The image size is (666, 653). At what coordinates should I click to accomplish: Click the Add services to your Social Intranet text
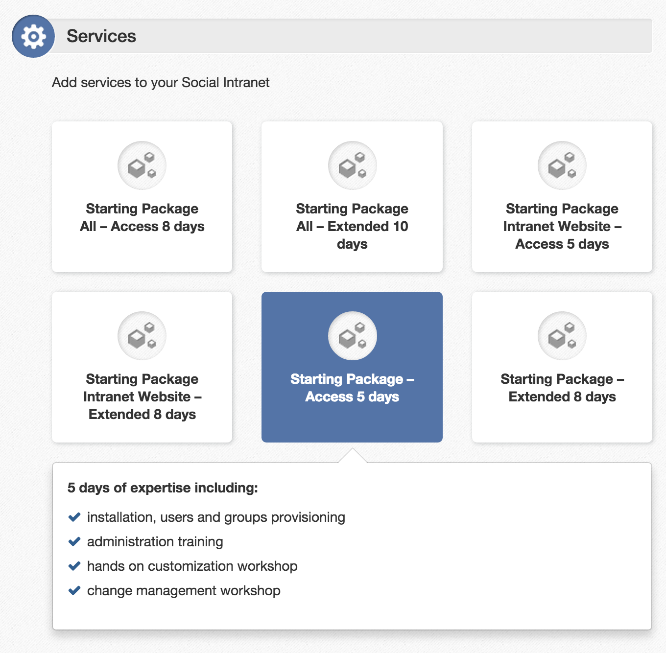161,82
